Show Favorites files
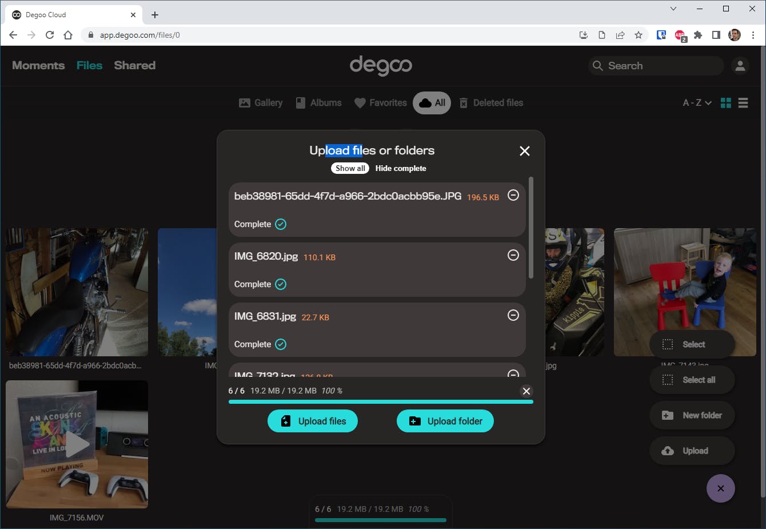The width and height of the screenshot is (766, 529). [x=381, y=103]
